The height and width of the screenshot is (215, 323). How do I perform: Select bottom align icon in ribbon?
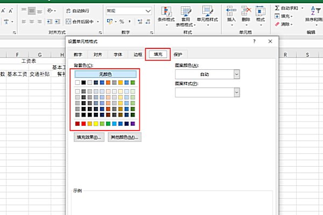point(39,11)
